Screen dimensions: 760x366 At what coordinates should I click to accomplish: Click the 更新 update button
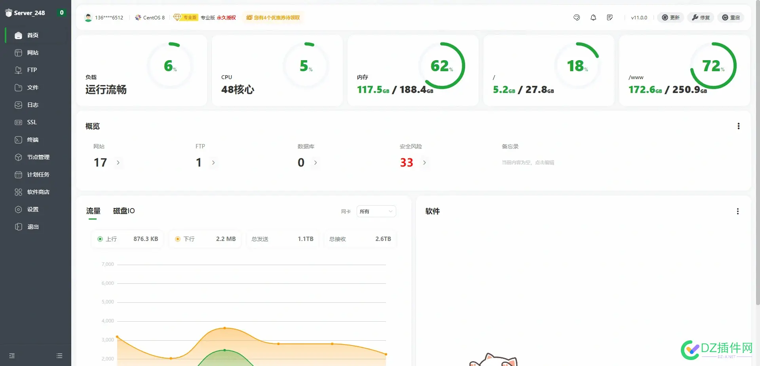671,17
